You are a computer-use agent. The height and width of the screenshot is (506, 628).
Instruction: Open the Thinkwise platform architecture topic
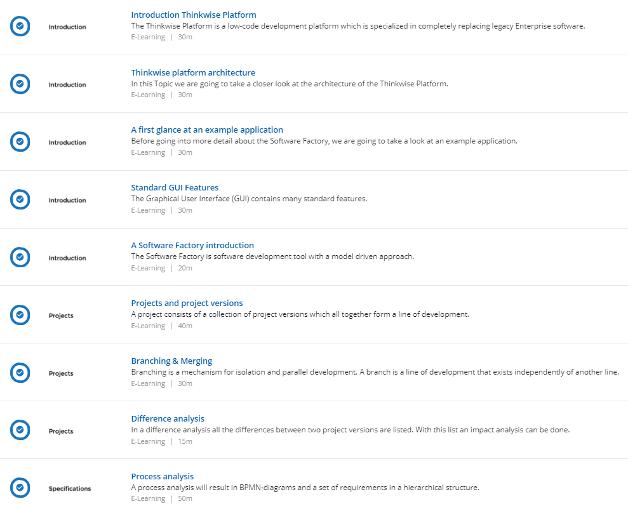193,72
